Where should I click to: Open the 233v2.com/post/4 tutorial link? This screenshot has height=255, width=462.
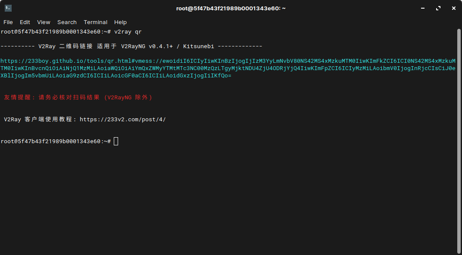point(122,120)
